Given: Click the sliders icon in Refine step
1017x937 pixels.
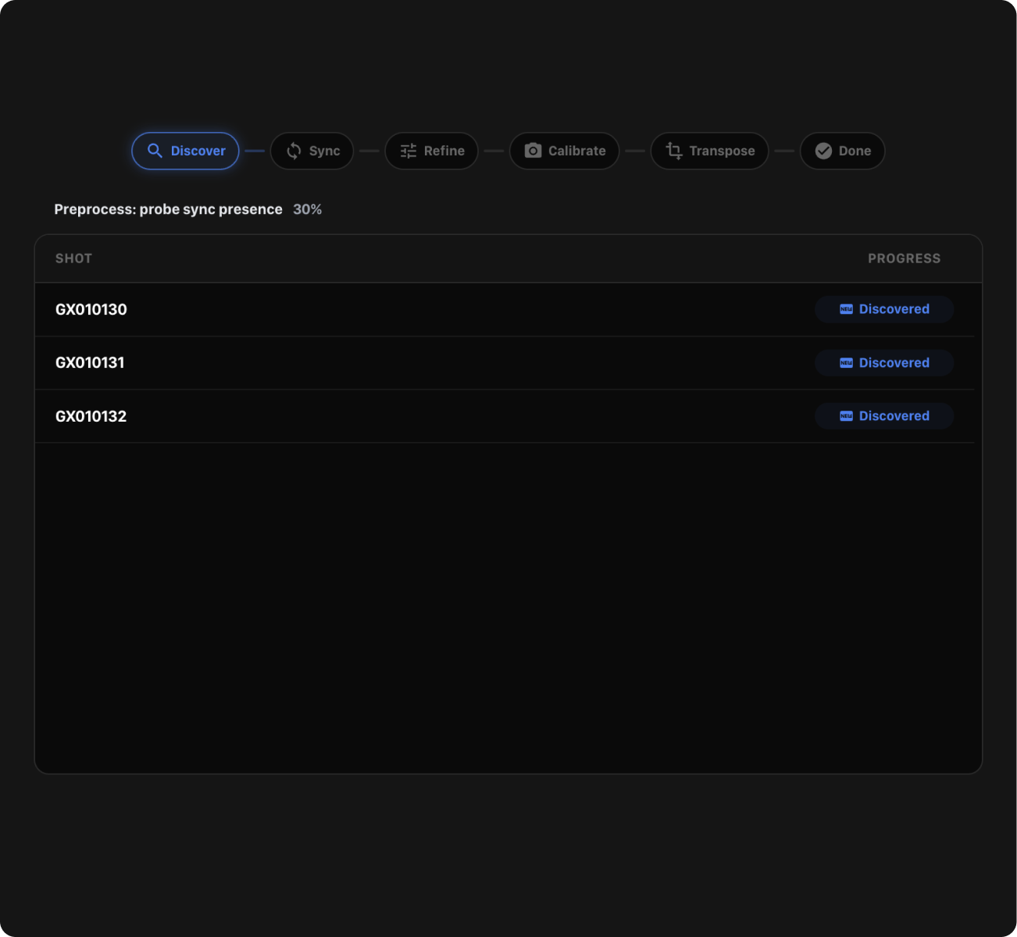Looking at the screenshot, I should [409, 151].
